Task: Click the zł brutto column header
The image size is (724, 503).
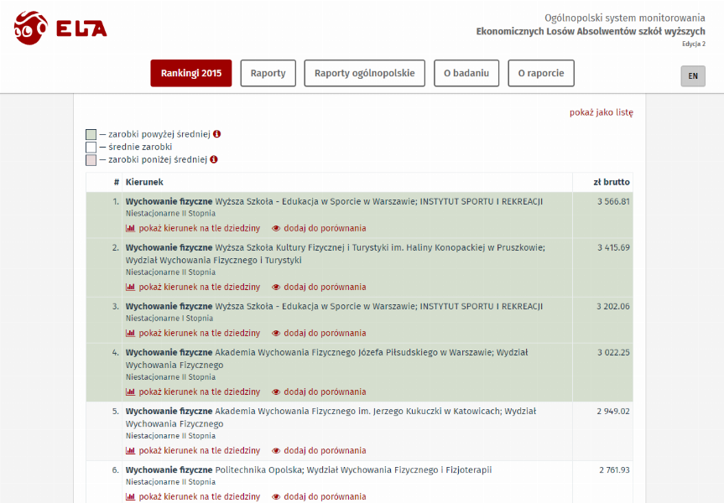Action: coord(611,182)
